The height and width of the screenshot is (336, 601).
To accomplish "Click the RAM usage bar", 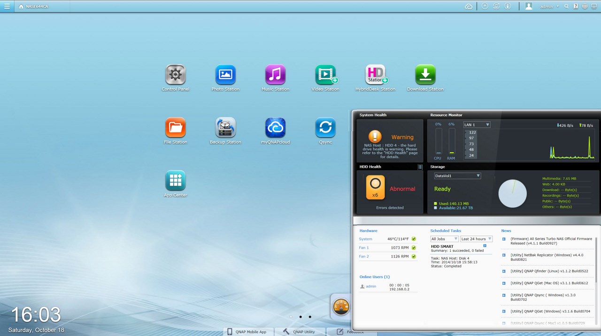I will [451, 141].
